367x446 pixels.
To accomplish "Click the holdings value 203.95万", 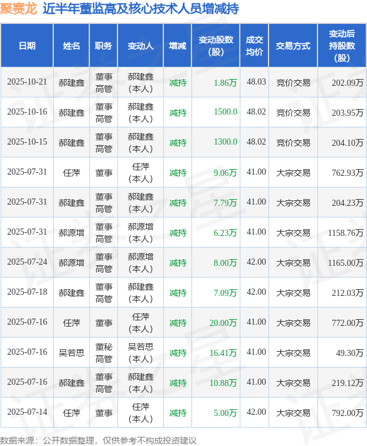I will [x=347, y=113].
